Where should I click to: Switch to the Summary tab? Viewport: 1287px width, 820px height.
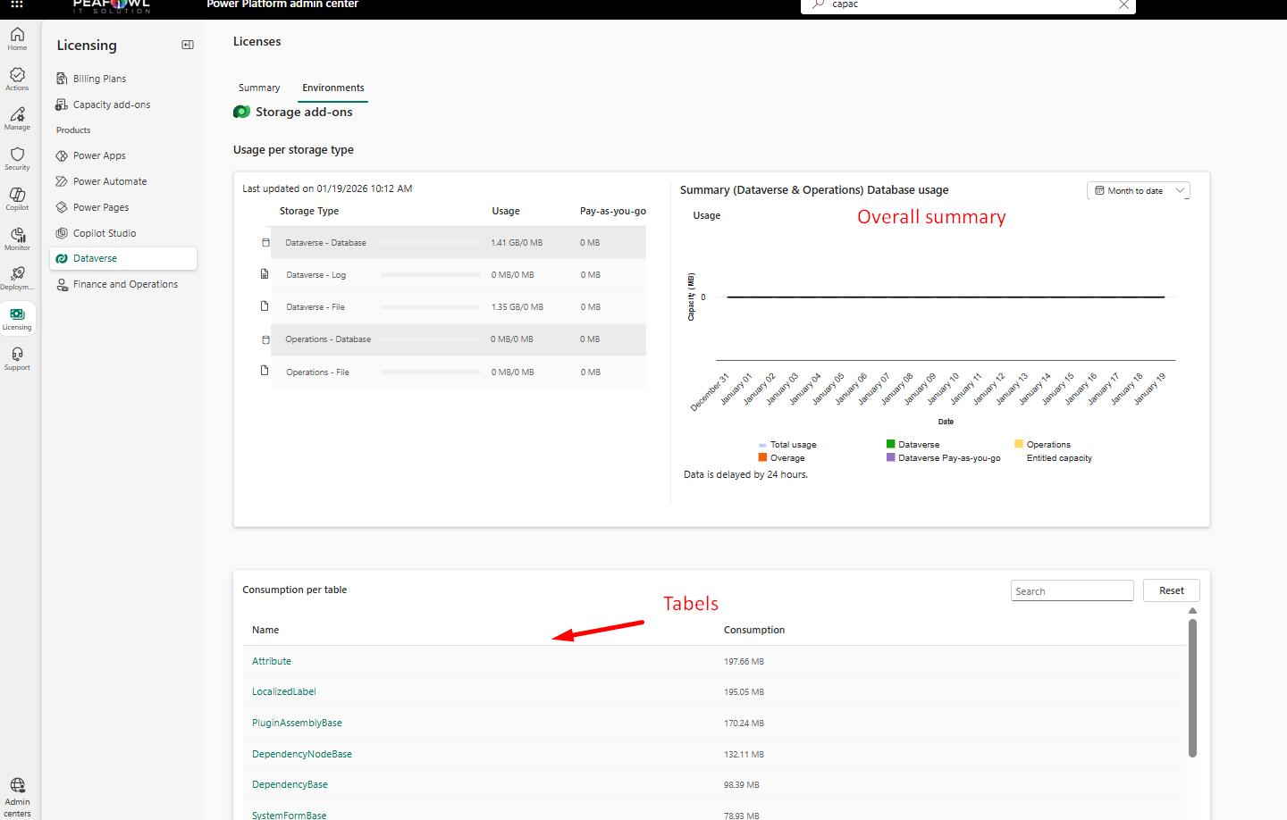(259, 88)
